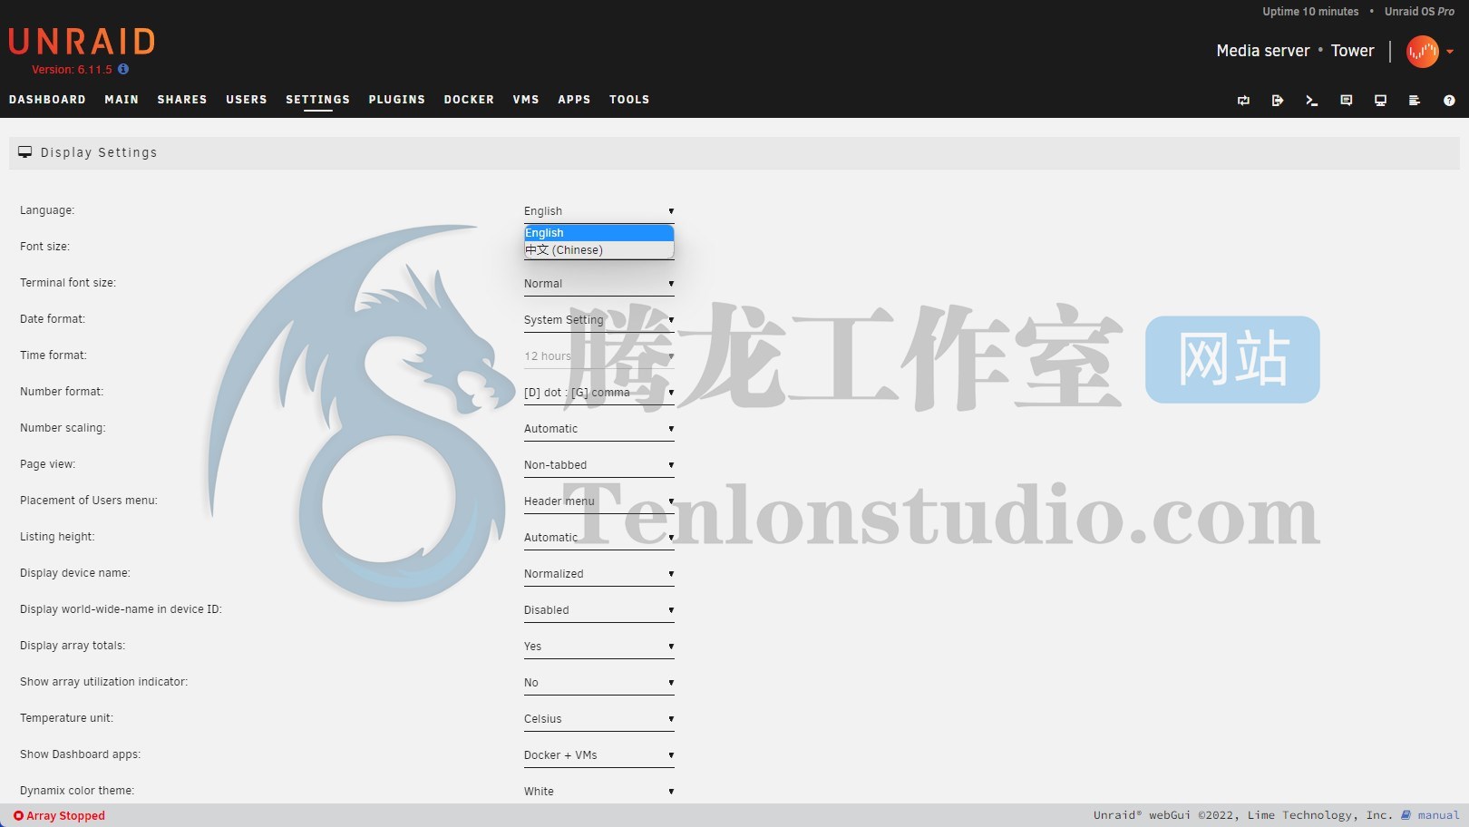Click the book icon beside manual link

click(1406, 815)
